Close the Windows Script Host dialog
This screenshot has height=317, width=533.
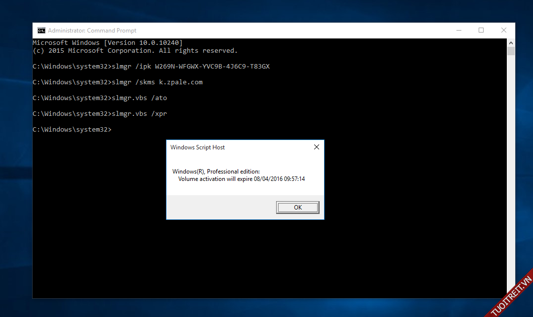pos(316,147)
